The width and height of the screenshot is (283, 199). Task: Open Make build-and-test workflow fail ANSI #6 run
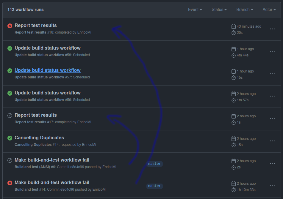pos(52,160)
